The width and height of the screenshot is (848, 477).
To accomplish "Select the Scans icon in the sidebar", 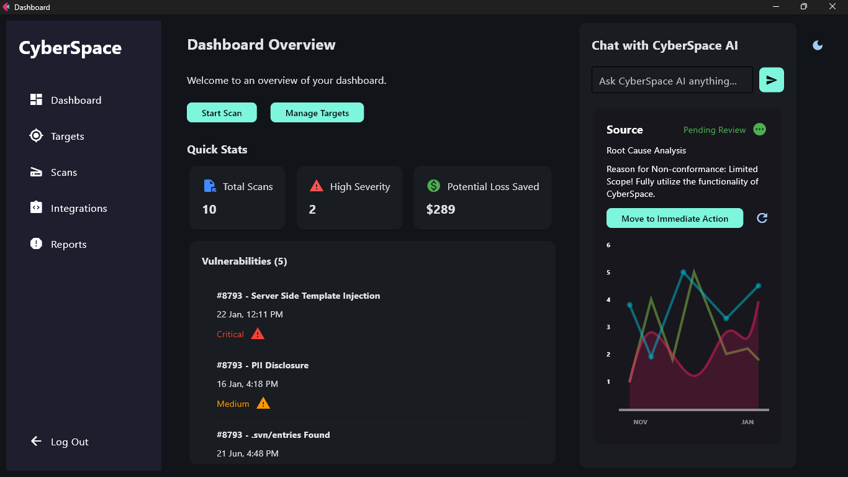I will [36, 172].
